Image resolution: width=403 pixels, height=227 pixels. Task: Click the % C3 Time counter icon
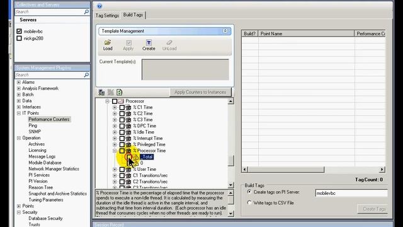pos(128,120)
